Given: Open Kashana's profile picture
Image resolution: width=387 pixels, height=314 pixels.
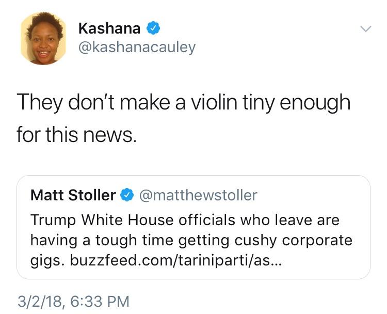Looking at the screenshot, I should tap(43, 39).
